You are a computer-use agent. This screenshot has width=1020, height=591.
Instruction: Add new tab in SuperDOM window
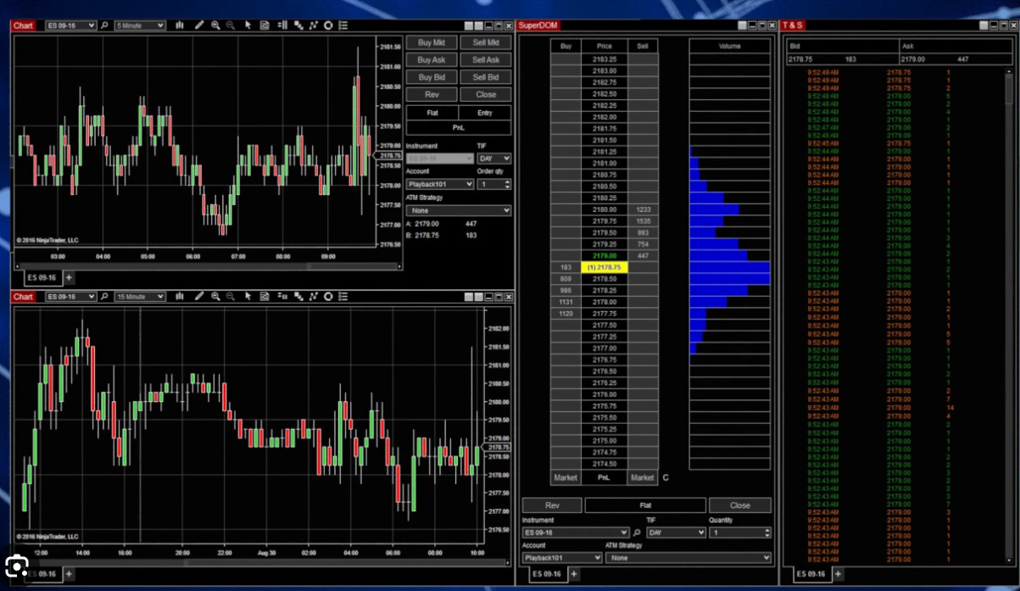[x=574, y=574]
